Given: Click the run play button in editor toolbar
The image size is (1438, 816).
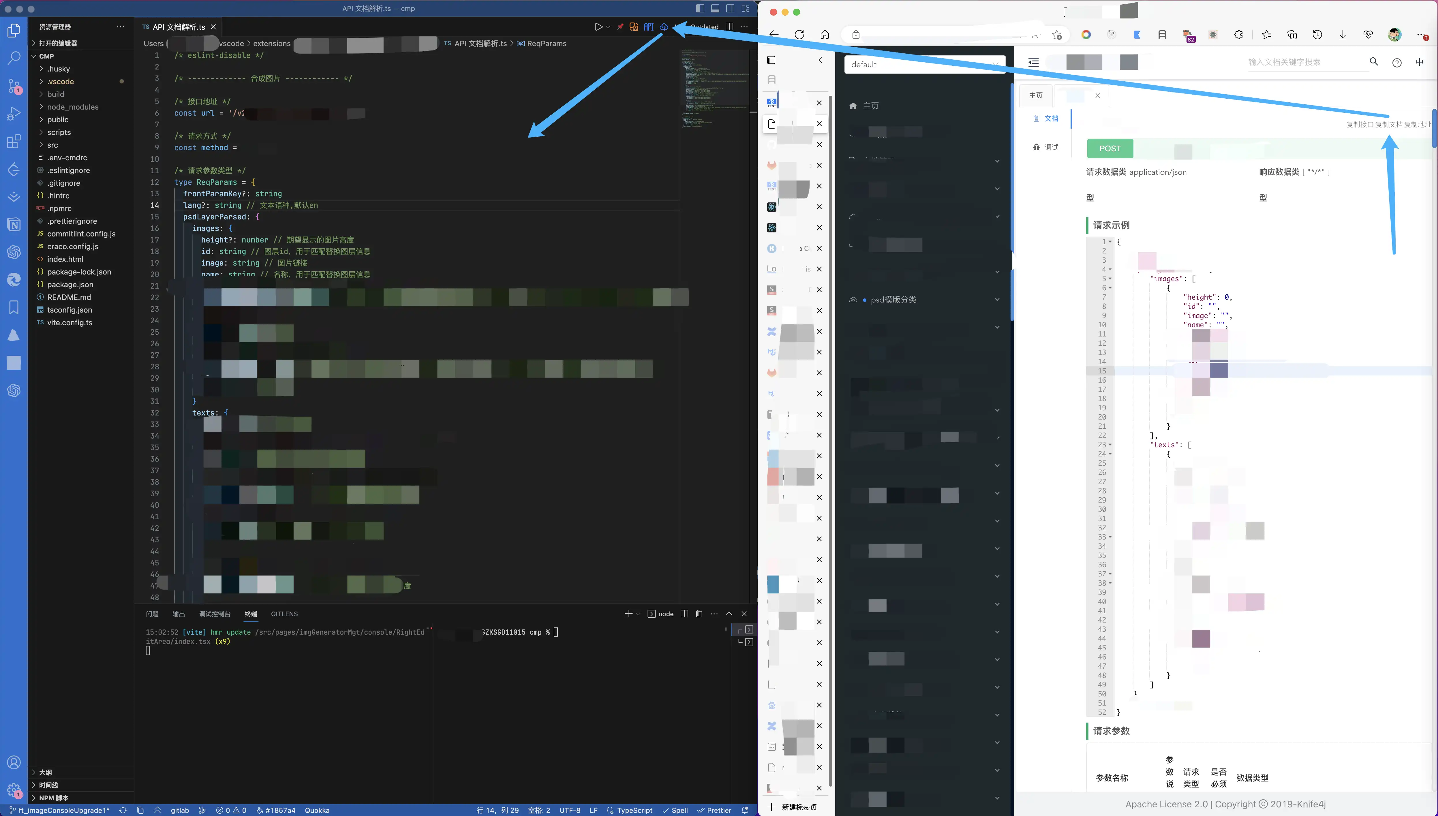Looking at the screenshot, I should [598, 27].
